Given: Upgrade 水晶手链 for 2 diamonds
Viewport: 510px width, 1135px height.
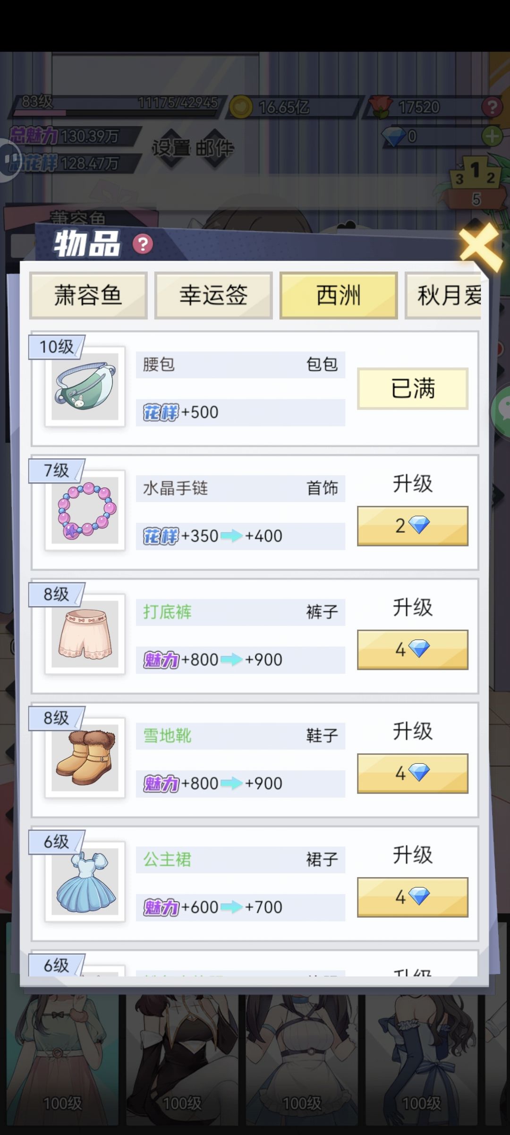Looking at the screenshot, I should point(413,526).
